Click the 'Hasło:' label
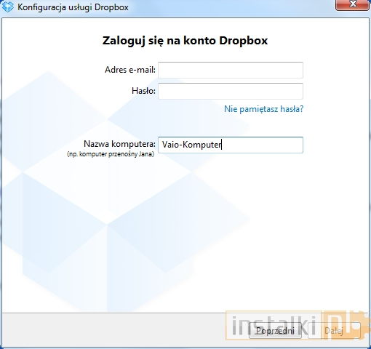Viewport: 371px width, 349px height. pyautogui.click(x=143, y=91)
